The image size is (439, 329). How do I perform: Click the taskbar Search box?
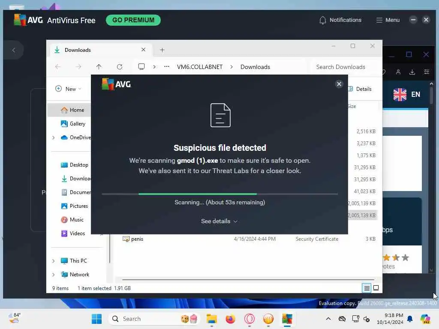pyautogui.click(x=154, y=319)
